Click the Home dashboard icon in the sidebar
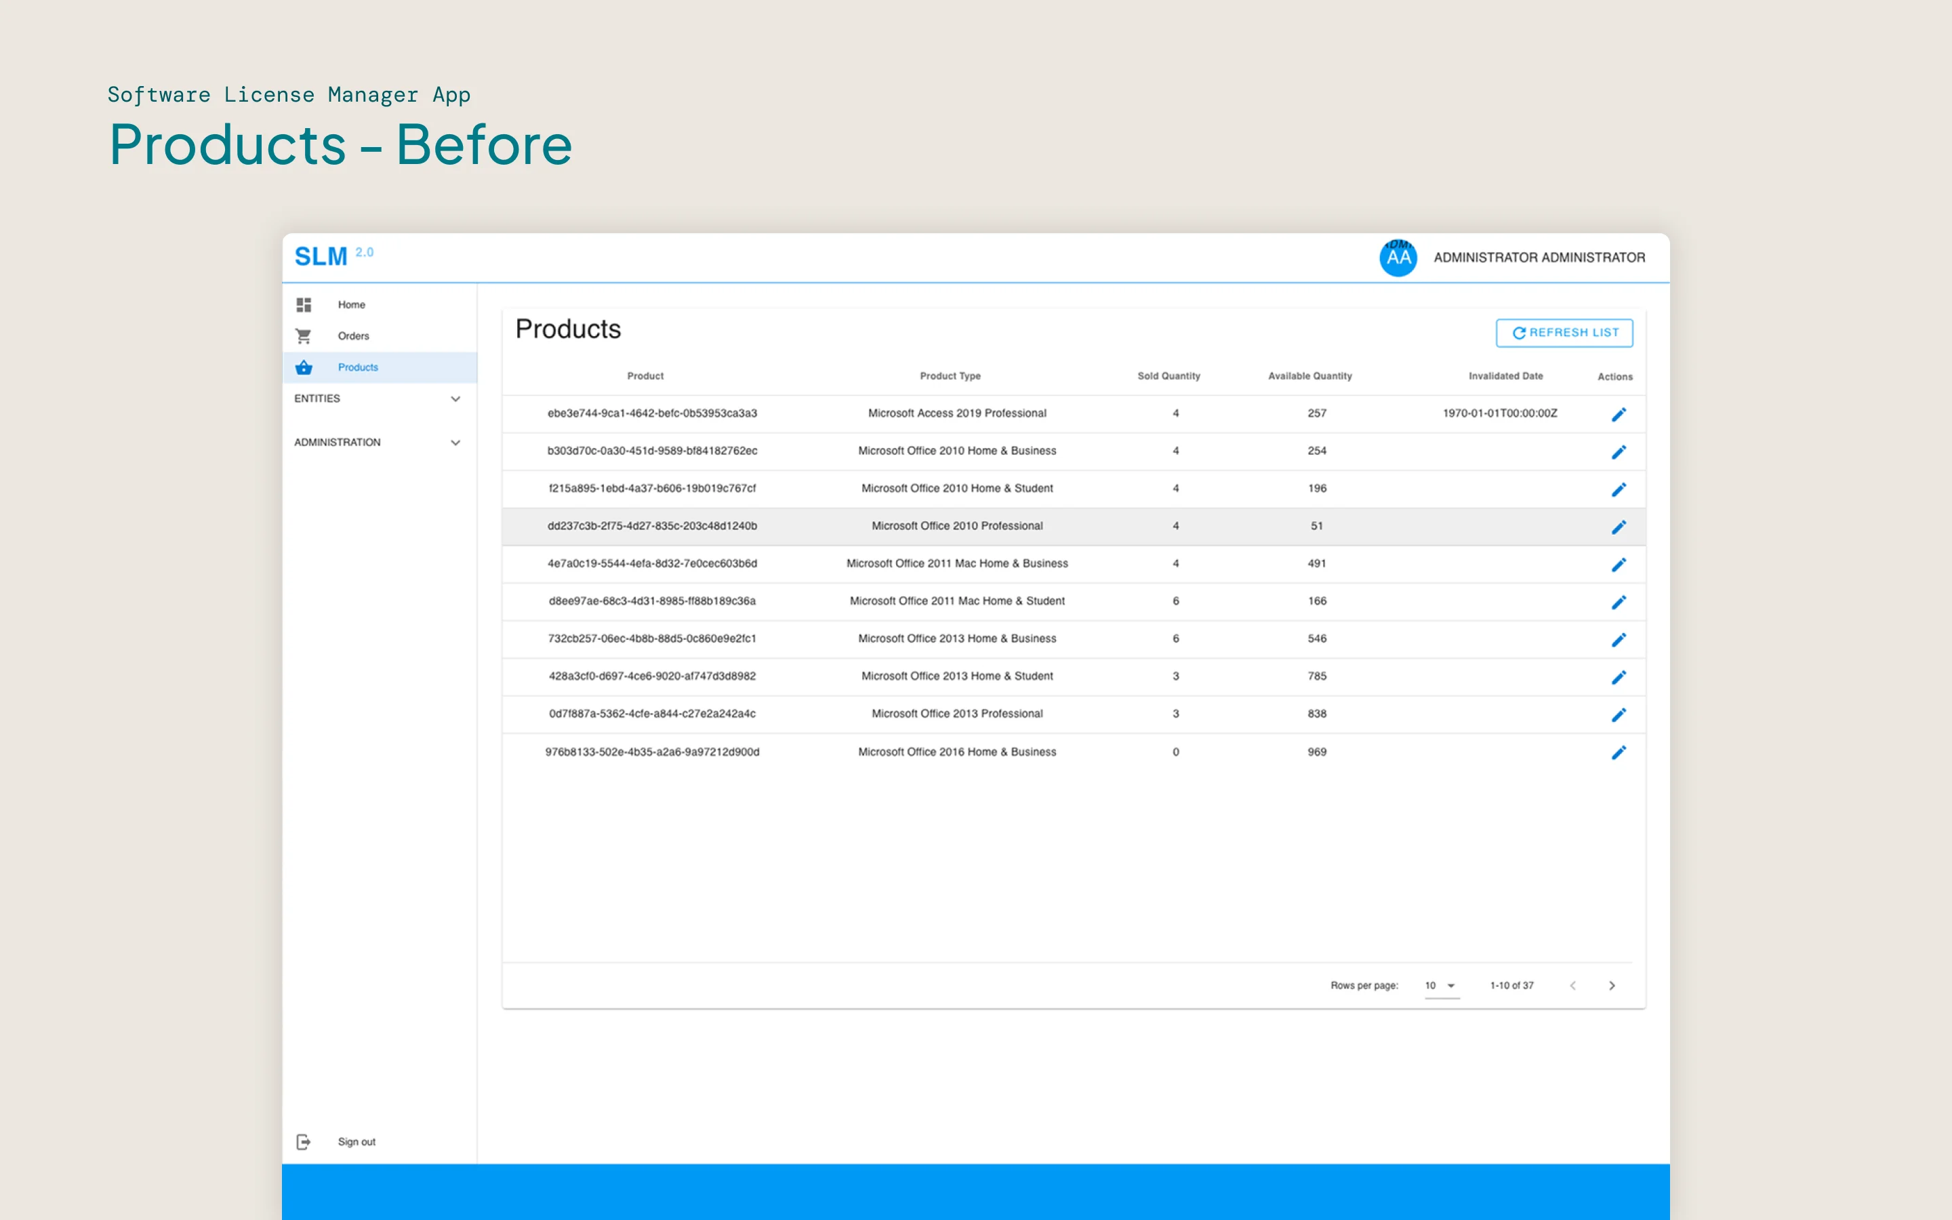The height and width of the screenshot is (1220, 1952). pos(303,305)
